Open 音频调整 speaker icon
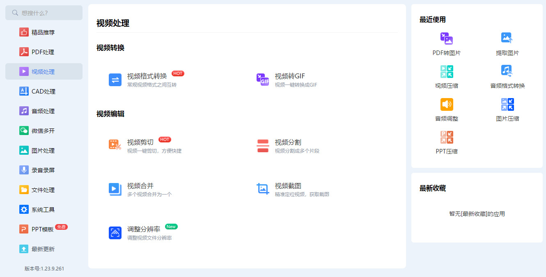This screenshot has width=546, height=277. tap(447, 105)
